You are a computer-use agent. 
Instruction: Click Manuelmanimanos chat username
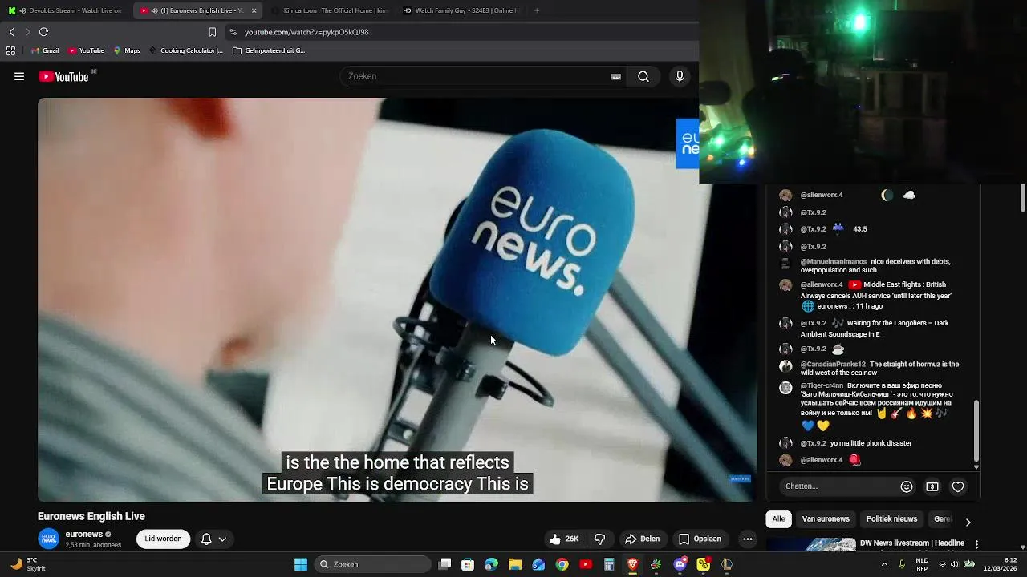click(833, 261)
